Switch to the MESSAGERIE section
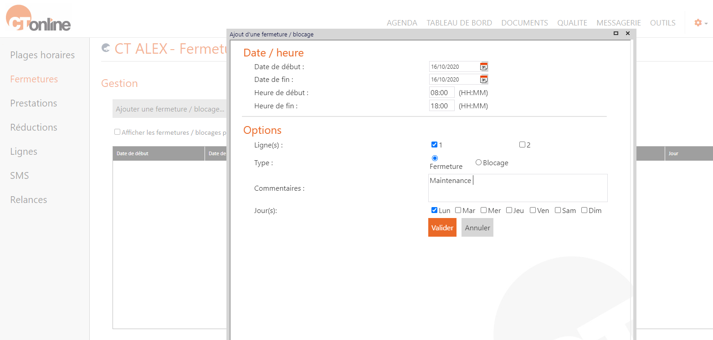This screenshot has height=340, width=713. 619,22
